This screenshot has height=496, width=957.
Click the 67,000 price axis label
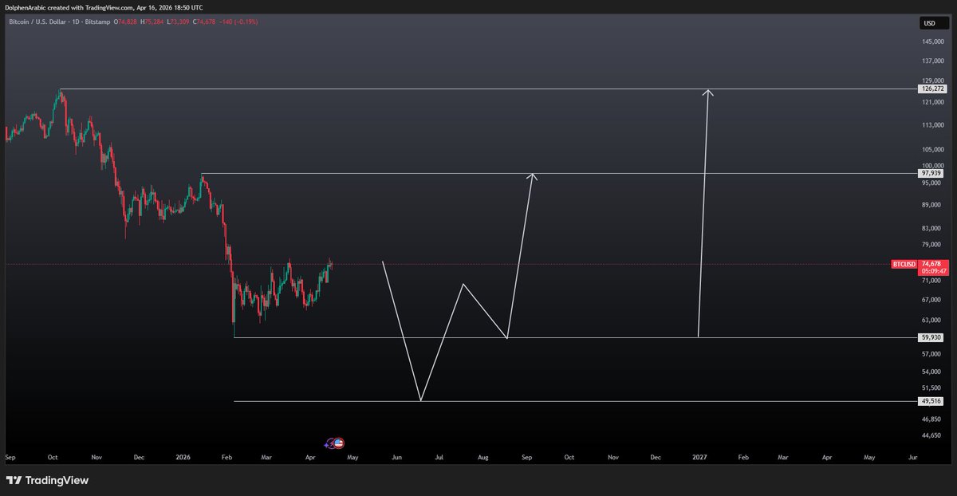tap(931, 300)
